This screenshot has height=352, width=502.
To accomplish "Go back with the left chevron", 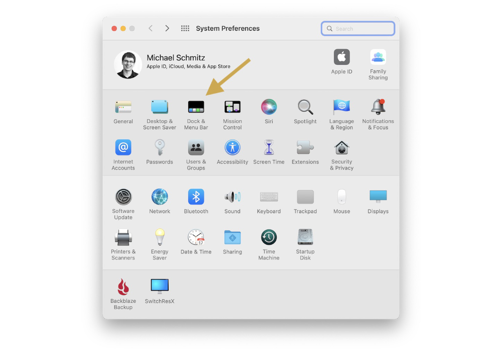I will click(151, 29).
